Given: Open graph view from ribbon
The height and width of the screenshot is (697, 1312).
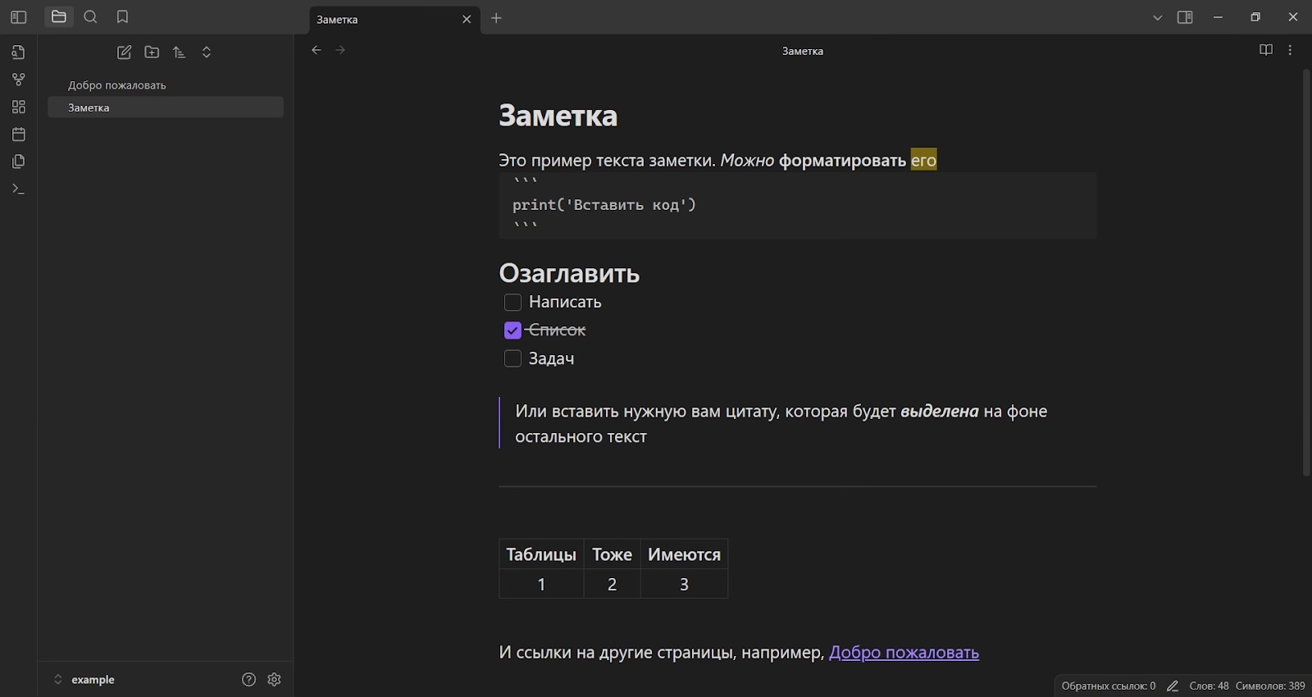Looking at the screenshot, I should click(x=19, y=80).
